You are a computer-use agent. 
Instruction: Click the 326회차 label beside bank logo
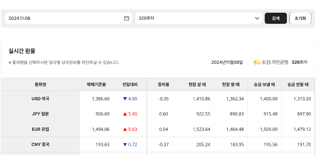tap(300, 62)
